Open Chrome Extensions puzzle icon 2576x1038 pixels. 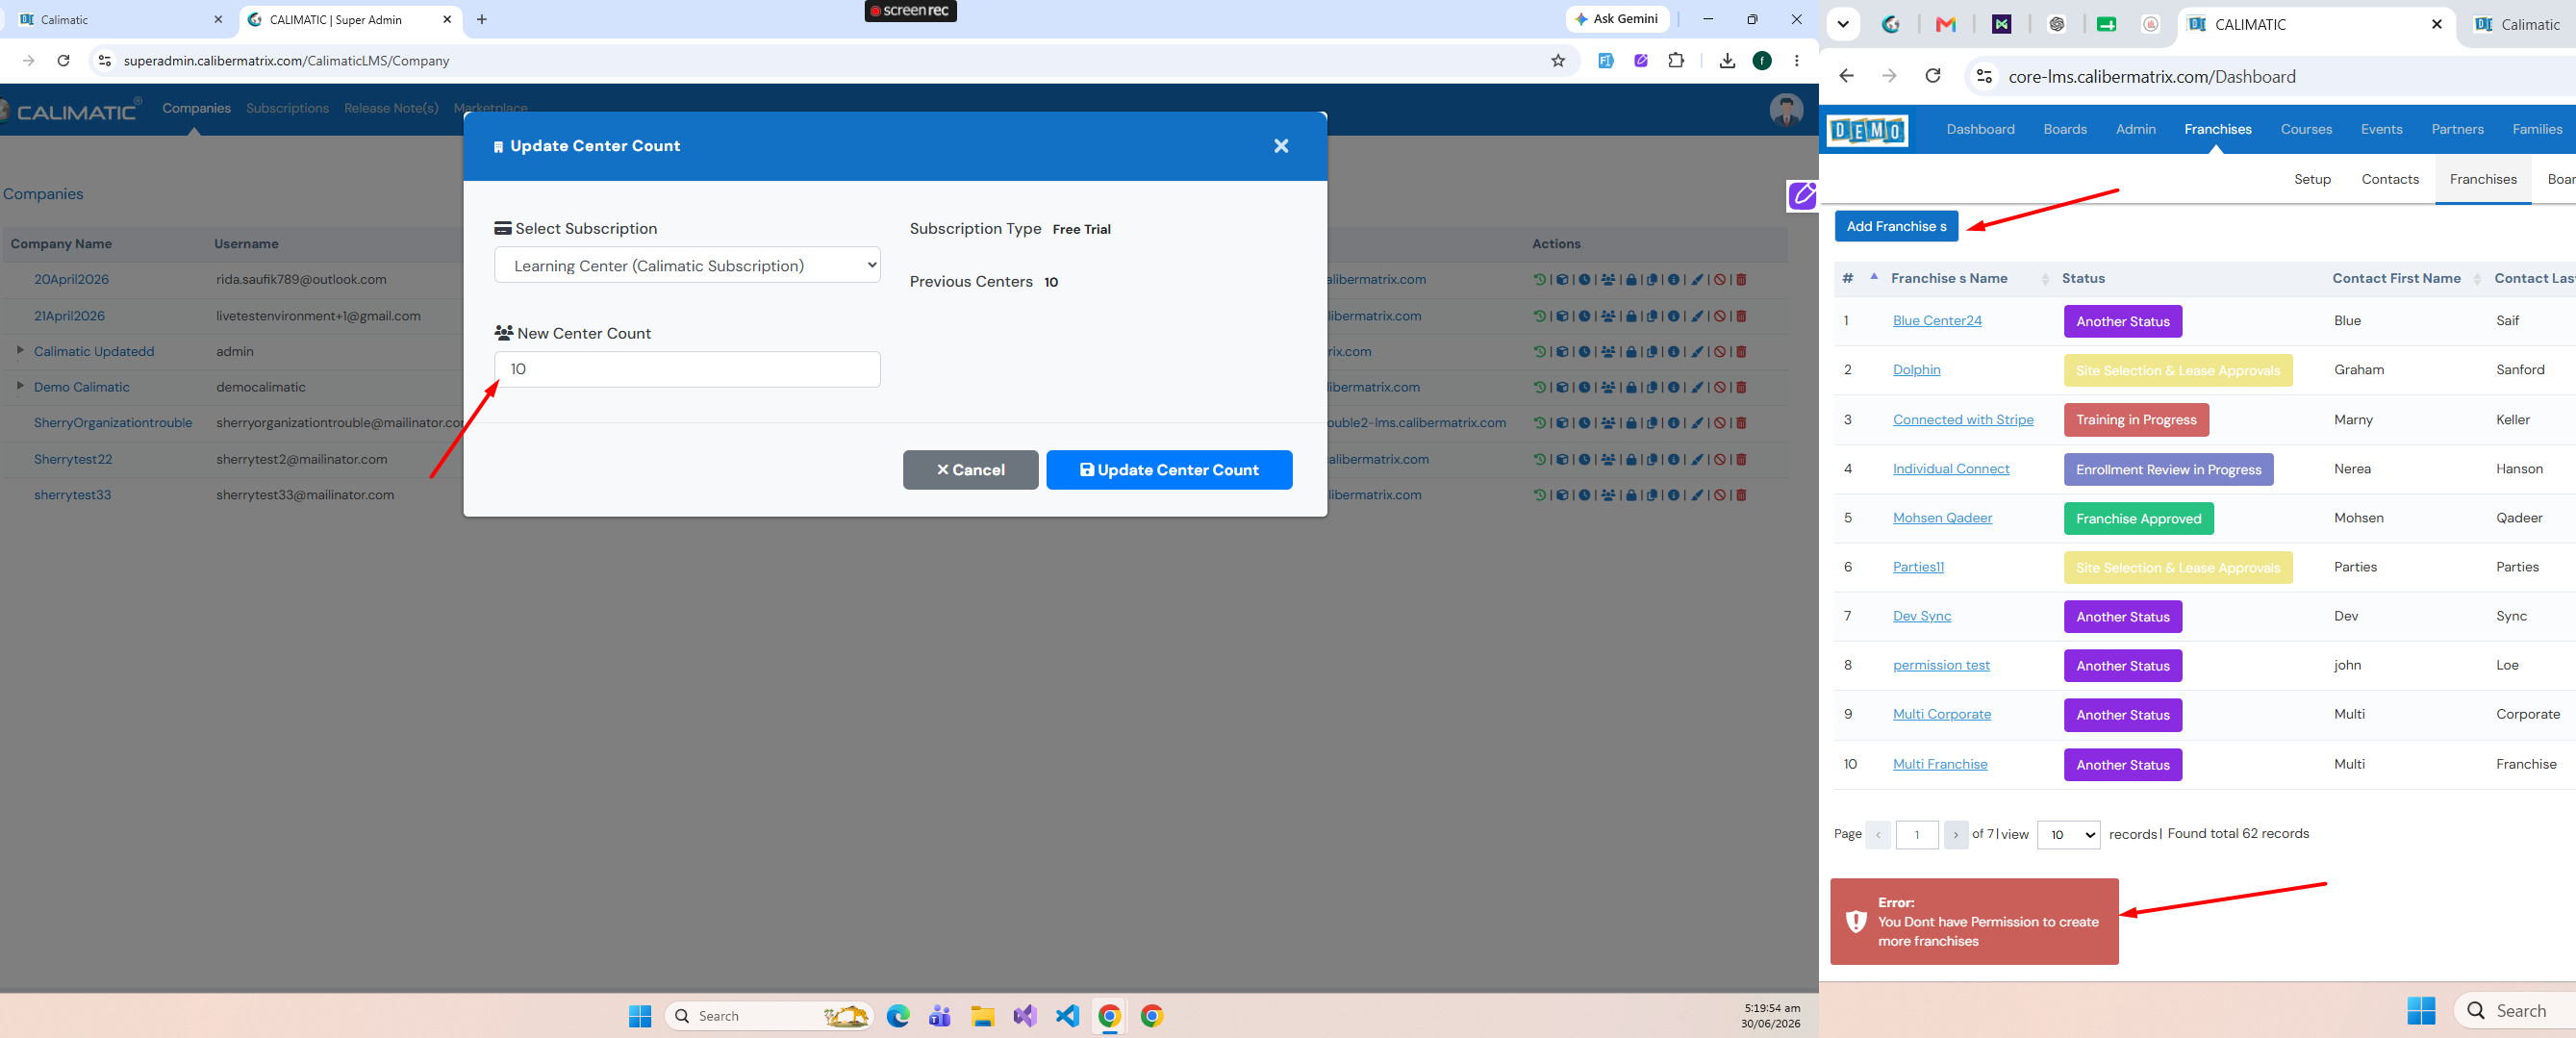[x=1677, y=61]
